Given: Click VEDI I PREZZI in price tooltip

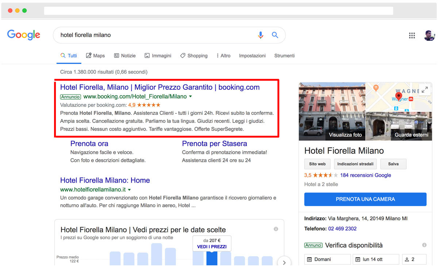Looking at the screenshot, I should coord(212,247).
